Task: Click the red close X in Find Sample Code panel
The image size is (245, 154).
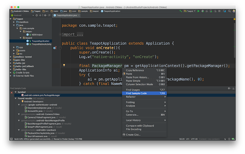Action: pyautogui.click(x=11, y=92)
